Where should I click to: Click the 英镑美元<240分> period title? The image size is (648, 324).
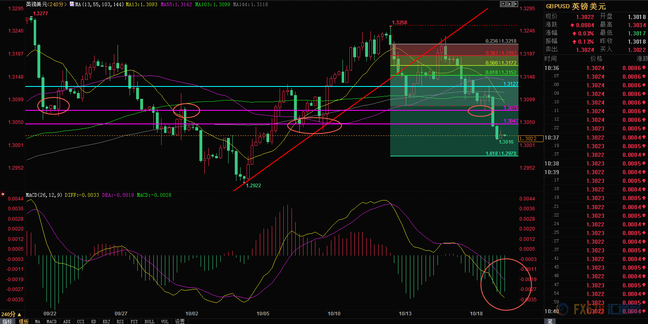click(x=46, y=4)
